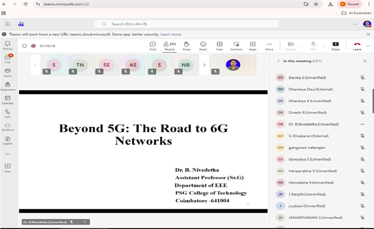Screen dimensions: 374x229
Task: Click the participants panel scrollbar
Action: tap(372, 97)
